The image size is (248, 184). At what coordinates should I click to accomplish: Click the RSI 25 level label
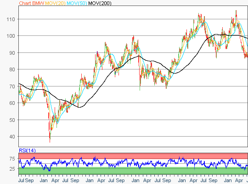12,169
